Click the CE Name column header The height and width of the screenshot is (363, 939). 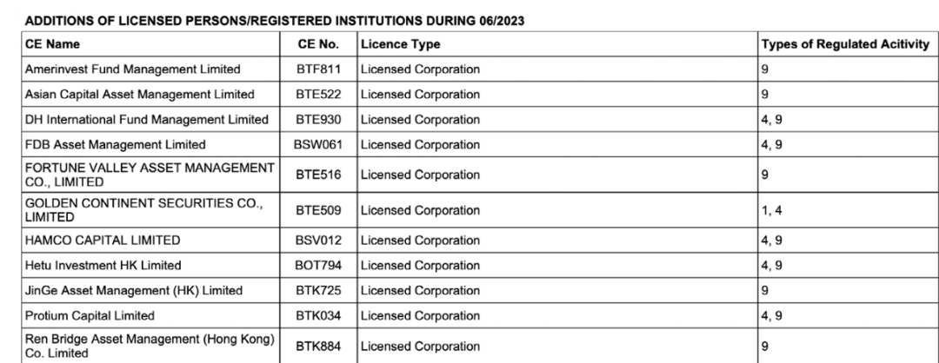pos(50,44)
